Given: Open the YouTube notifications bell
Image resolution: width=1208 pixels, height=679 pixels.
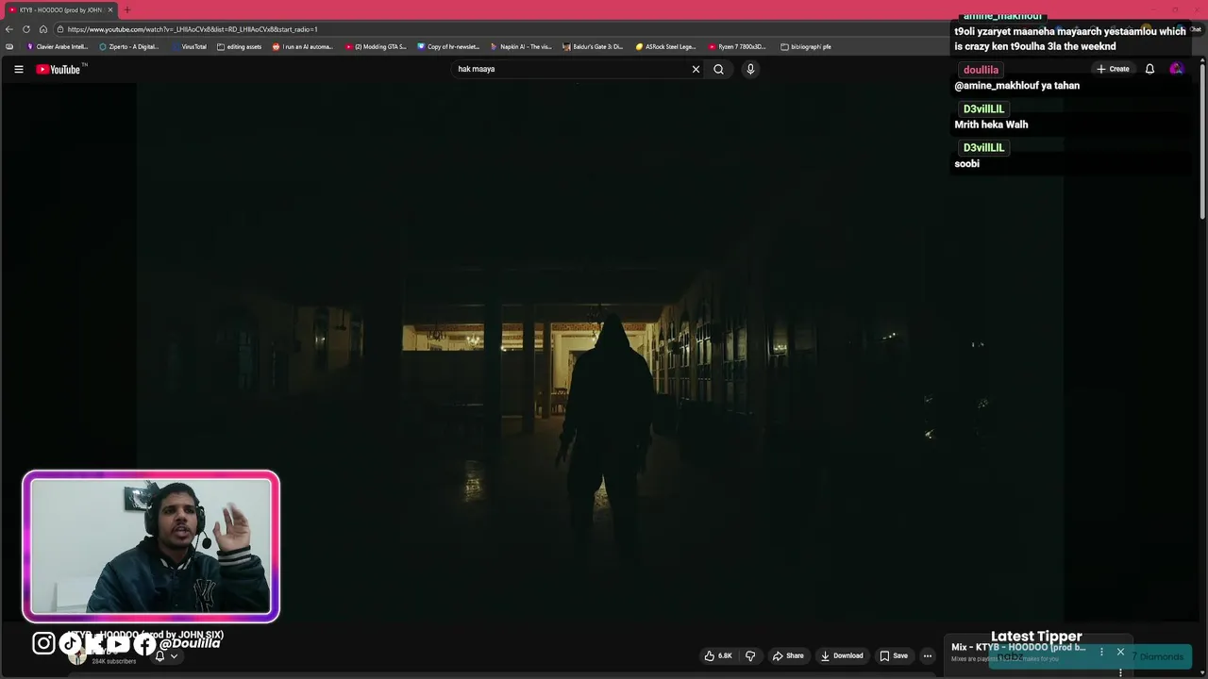Looking at the screenshot, I should click(x=1149, y=69).
